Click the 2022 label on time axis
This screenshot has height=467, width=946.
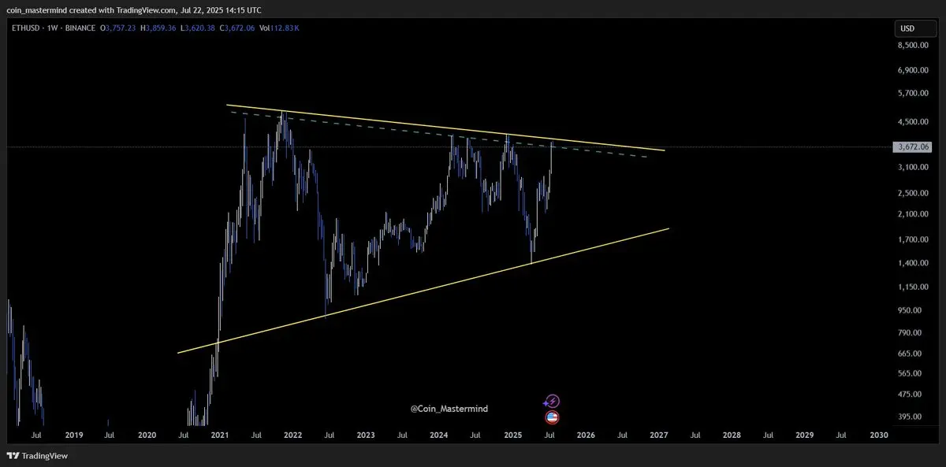(292, 435)
